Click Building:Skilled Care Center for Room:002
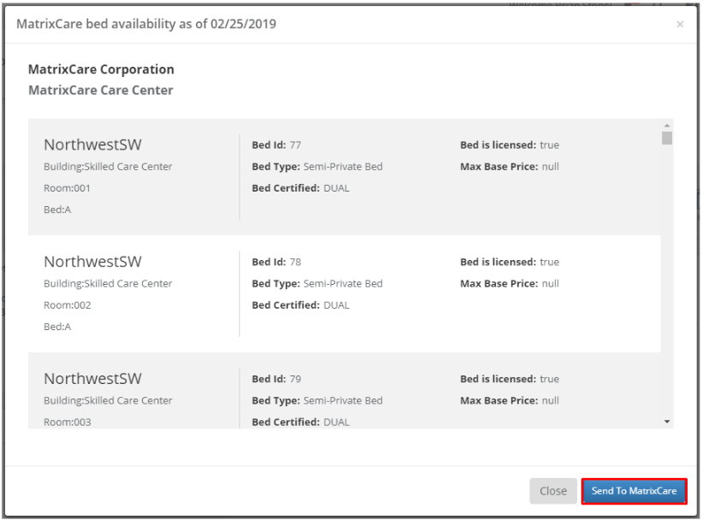 (108, 283)
